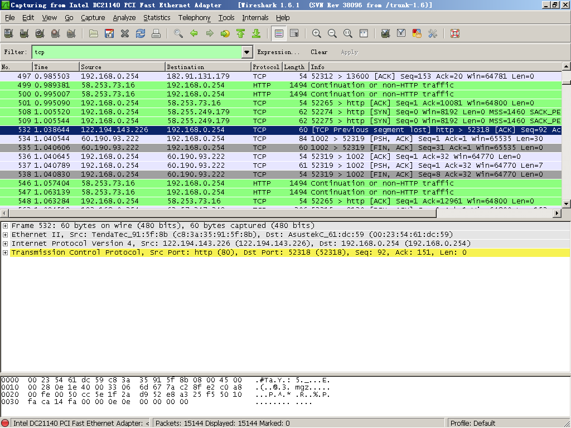Zoom in on packet text
Image resolution: width=571 pixels, height=428 pixels.
tap(317, 34)
